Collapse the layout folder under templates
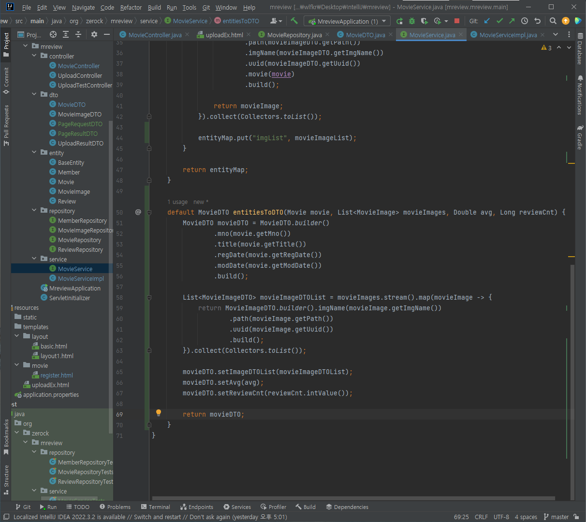The image size is (586, 522). click(x=17, y=336)
